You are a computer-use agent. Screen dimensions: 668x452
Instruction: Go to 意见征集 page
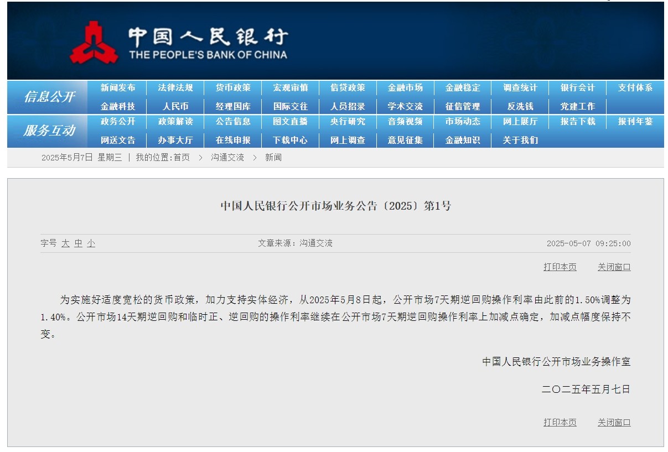pos(406,141)
